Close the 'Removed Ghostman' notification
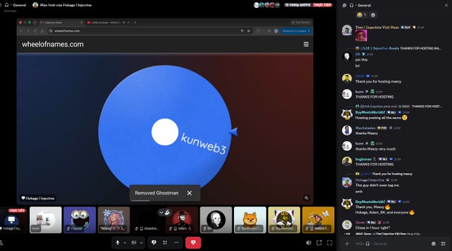This screenshot has height=251, width=452. pyautogui.click(x=189, y=193)
